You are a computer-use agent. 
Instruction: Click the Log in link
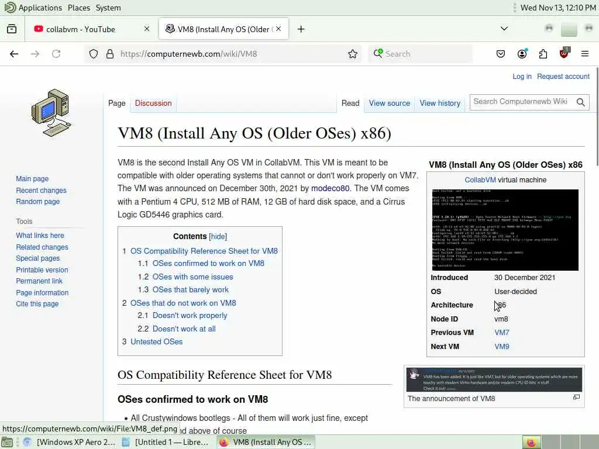click(x=522, y=77)
